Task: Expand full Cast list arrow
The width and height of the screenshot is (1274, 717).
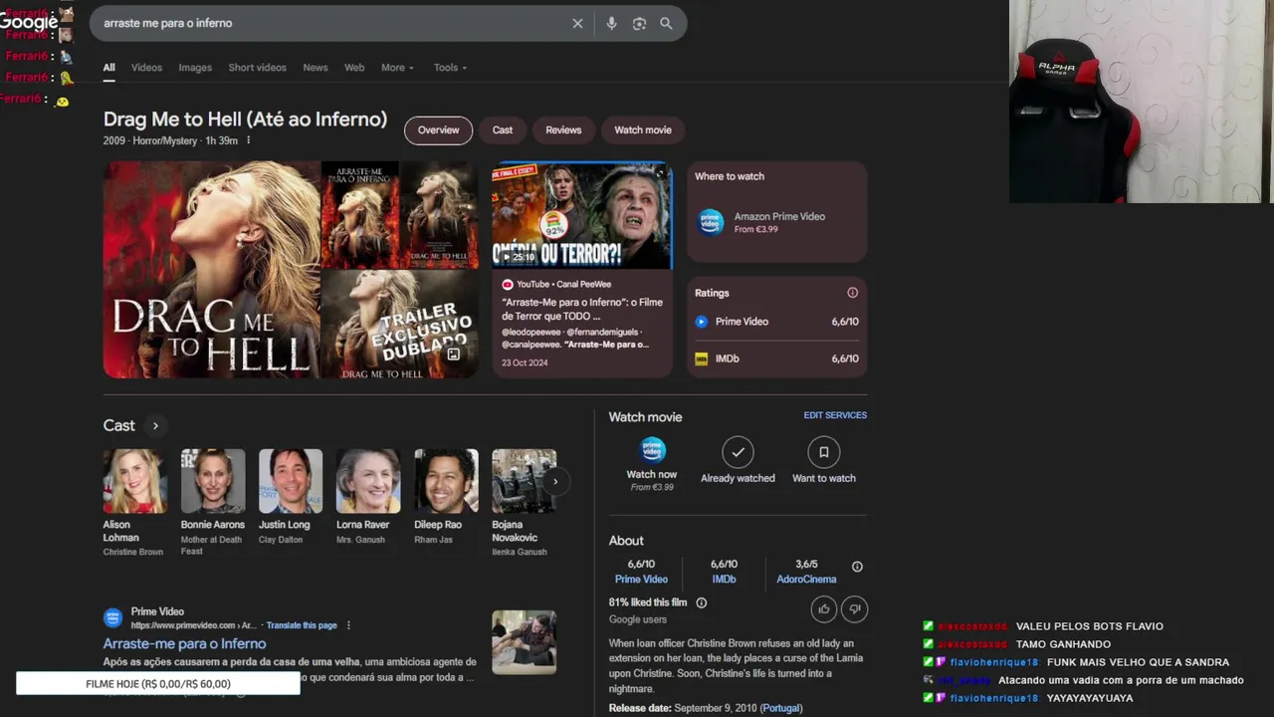Action: tap(155, 425)
